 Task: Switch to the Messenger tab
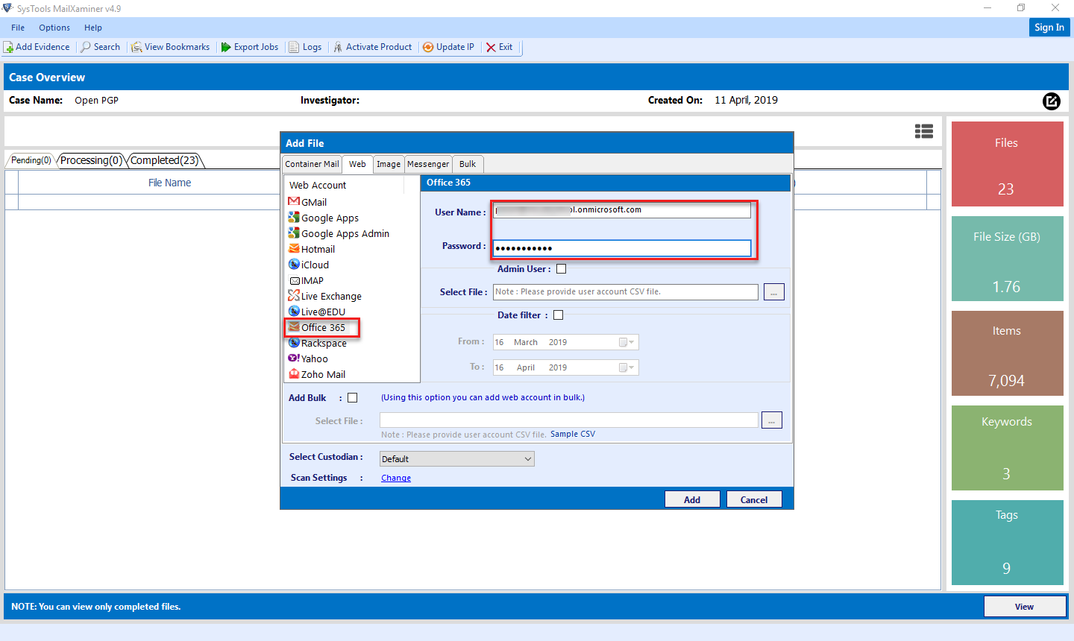[428, 164]
